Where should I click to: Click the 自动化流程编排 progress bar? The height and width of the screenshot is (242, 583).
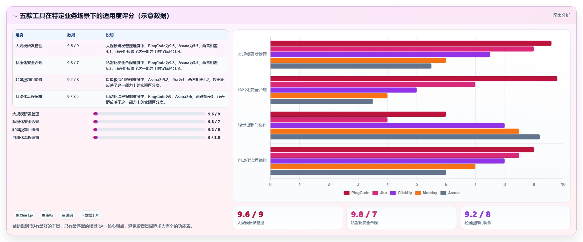pyautogui.click(x=149, y=138)
